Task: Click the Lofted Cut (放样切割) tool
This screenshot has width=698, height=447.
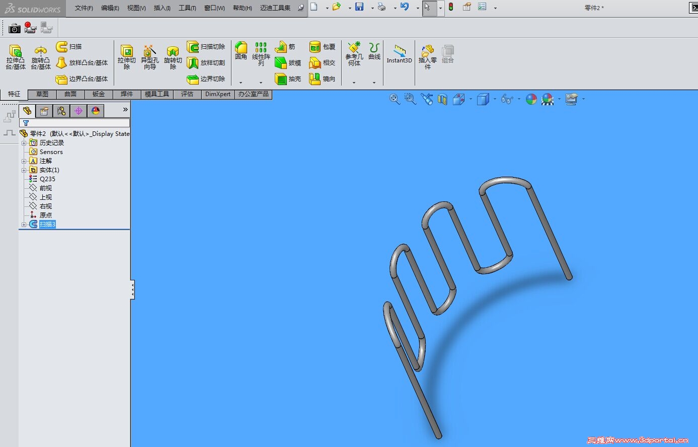Action: (206, 63)
